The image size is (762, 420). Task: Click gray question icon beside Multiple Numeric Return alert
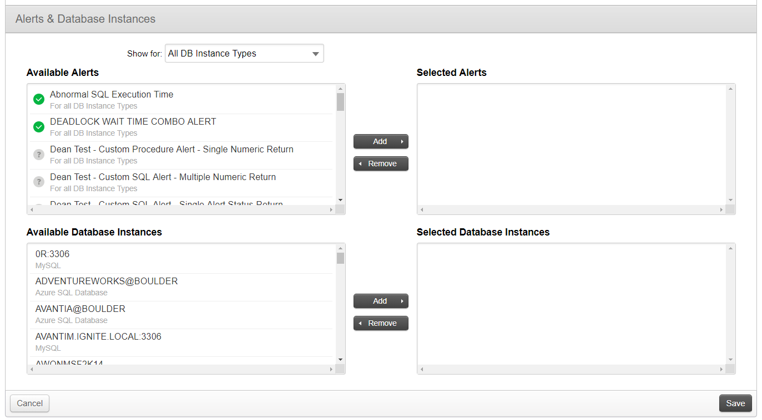point(39,182)
